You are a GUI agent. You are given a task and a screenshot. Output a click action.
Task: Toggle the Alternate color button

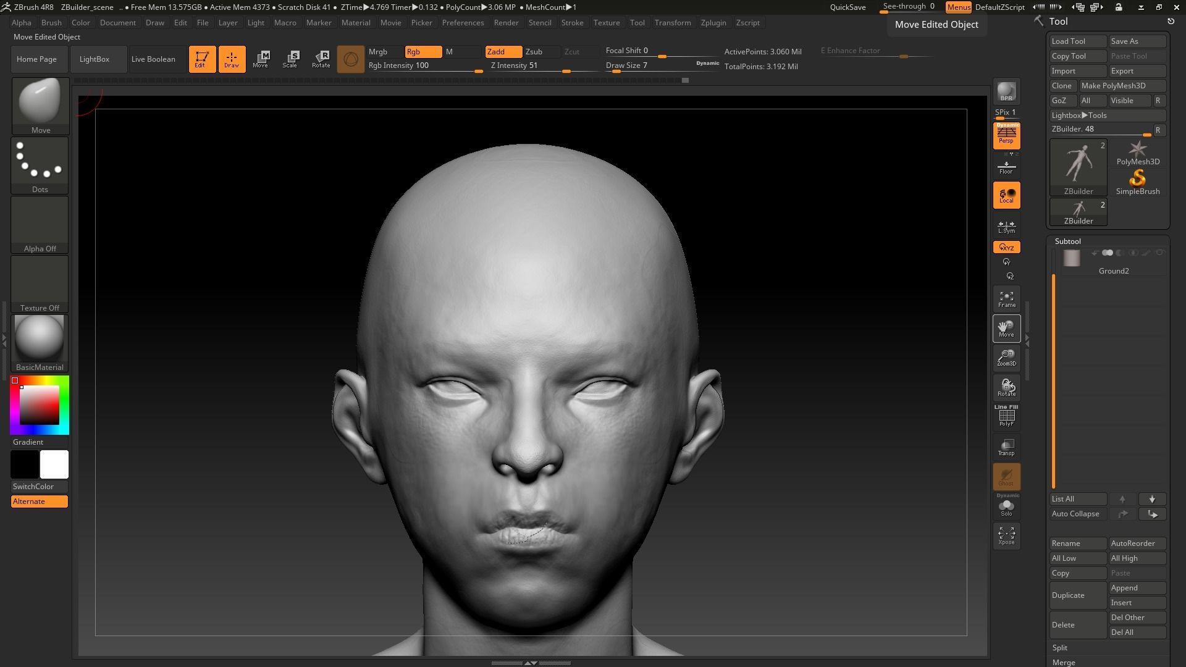40,501
